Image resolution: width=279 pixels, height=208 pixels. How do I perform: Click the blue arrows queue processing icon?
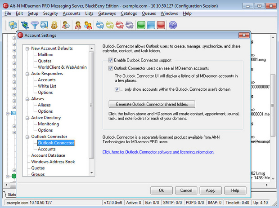100,25
